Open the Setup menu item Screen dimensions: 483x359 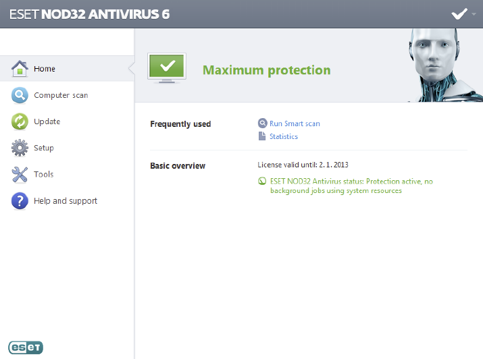tap(44, 148)
